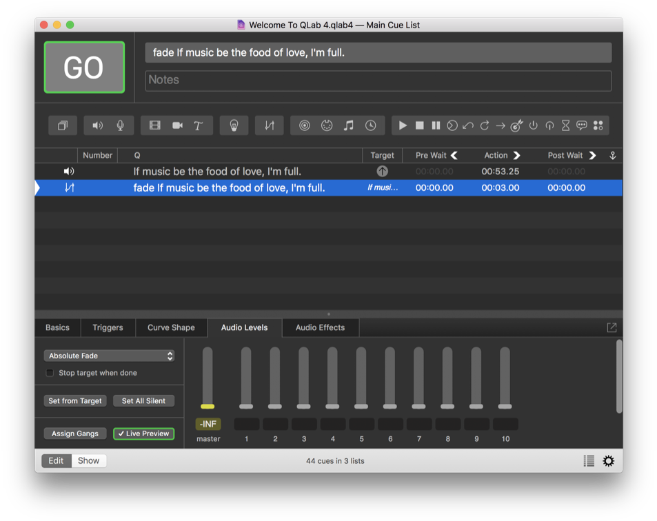Click the master -INF level field
657x521 pixels.
(208, 424)
